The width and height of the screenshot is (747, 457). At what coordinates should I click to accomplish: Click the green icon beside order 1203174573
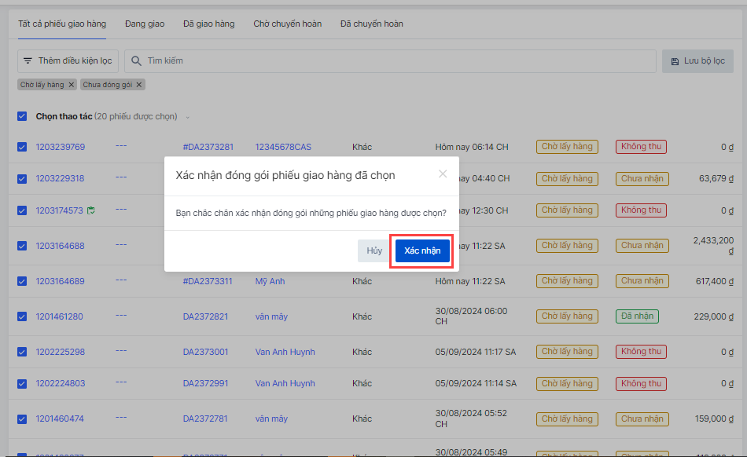(x=91, y=210)
